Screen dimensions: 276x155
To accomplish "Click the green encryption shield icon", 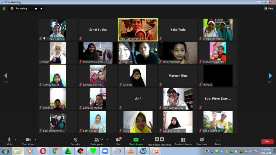I will [x=4, y=8].
